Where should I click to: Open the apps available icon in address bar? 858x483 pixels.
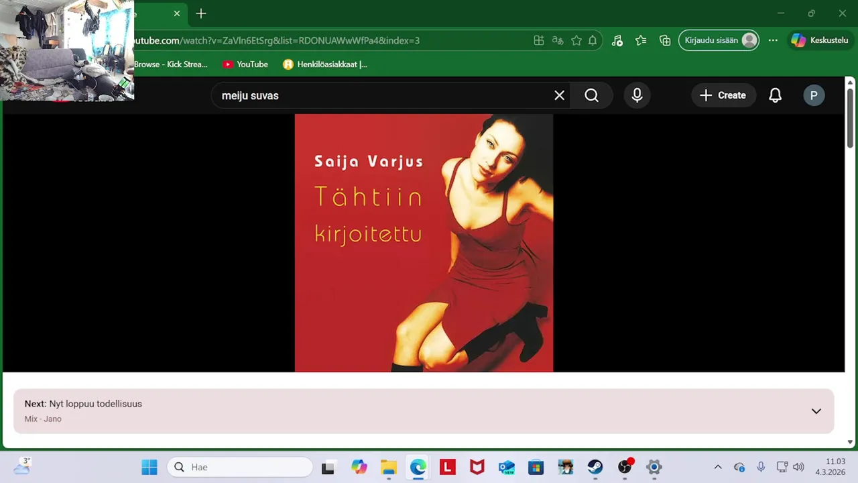coord(538,40)
